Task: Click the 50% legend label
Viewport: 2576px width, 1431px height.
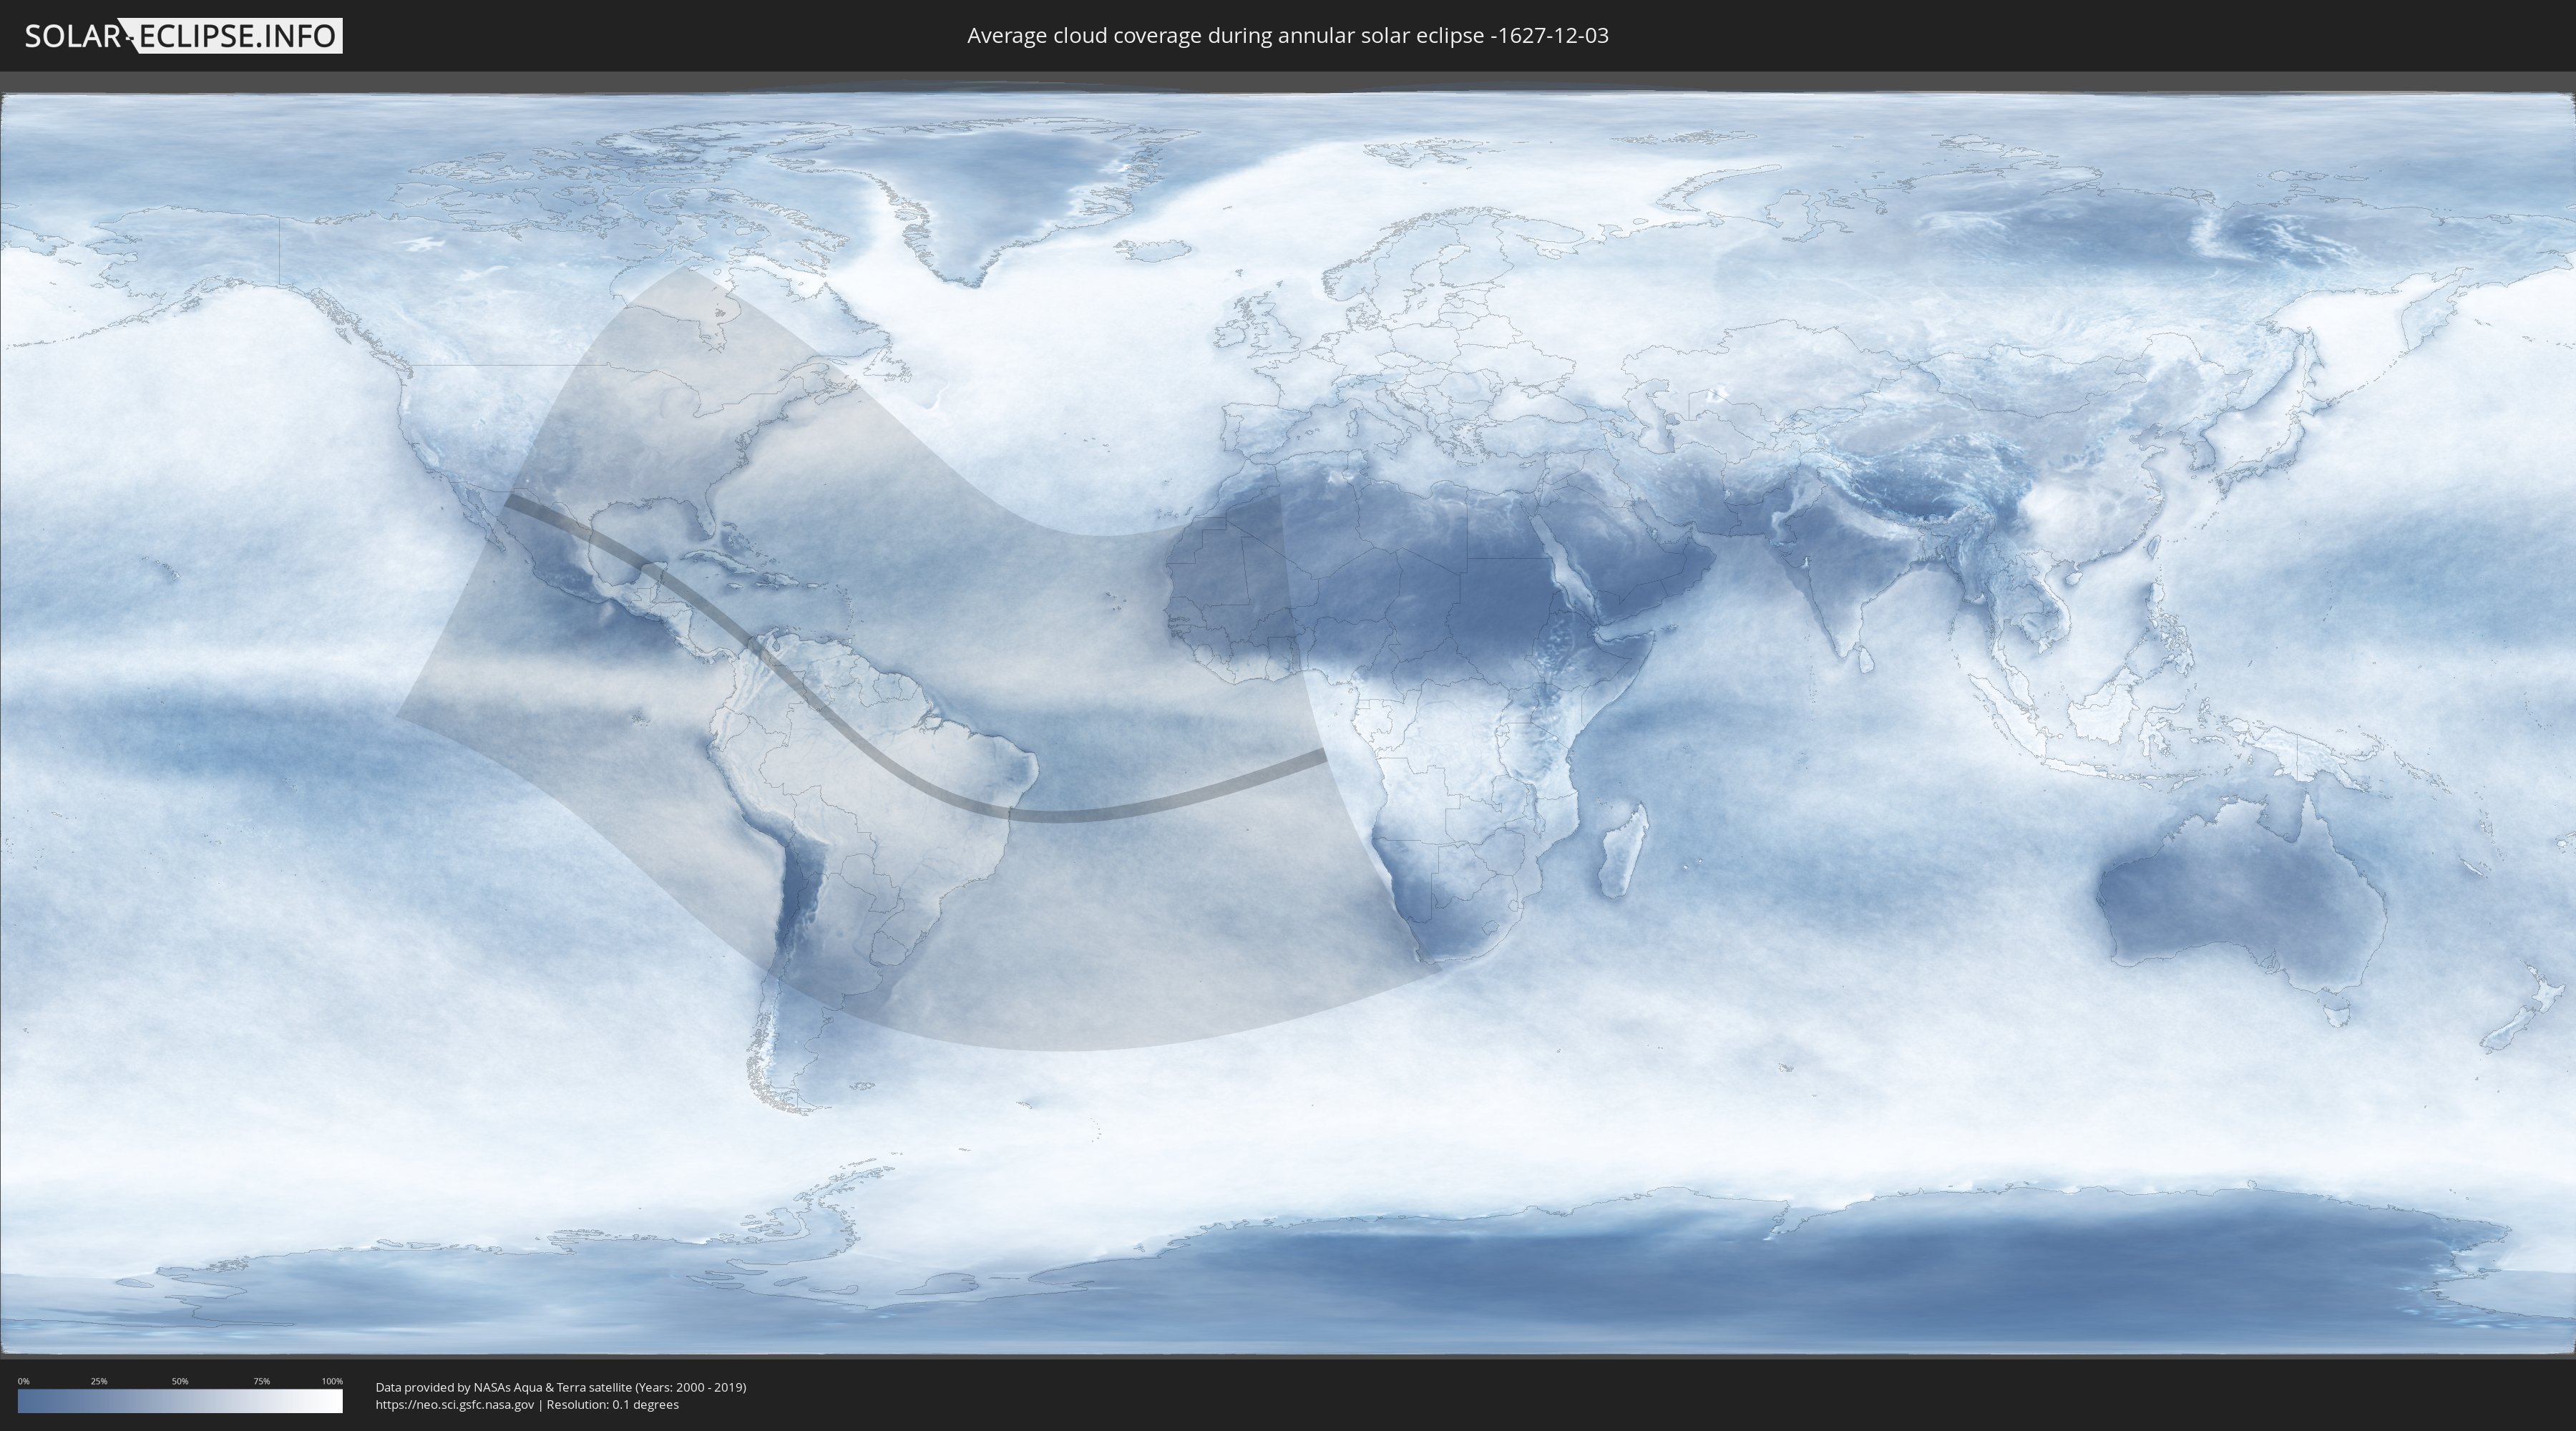Action: pyautogui.click(x=180, y=1381)
